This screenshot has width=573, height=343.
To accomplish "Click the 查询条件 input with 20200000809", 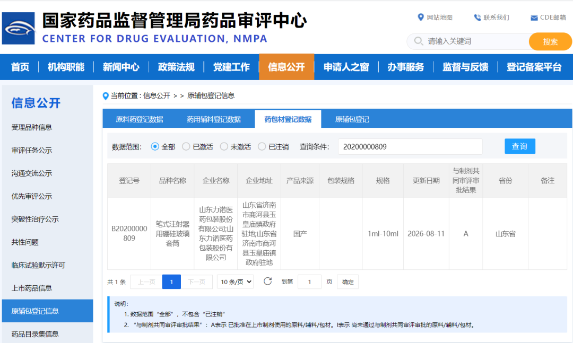I will pos(410,146).
